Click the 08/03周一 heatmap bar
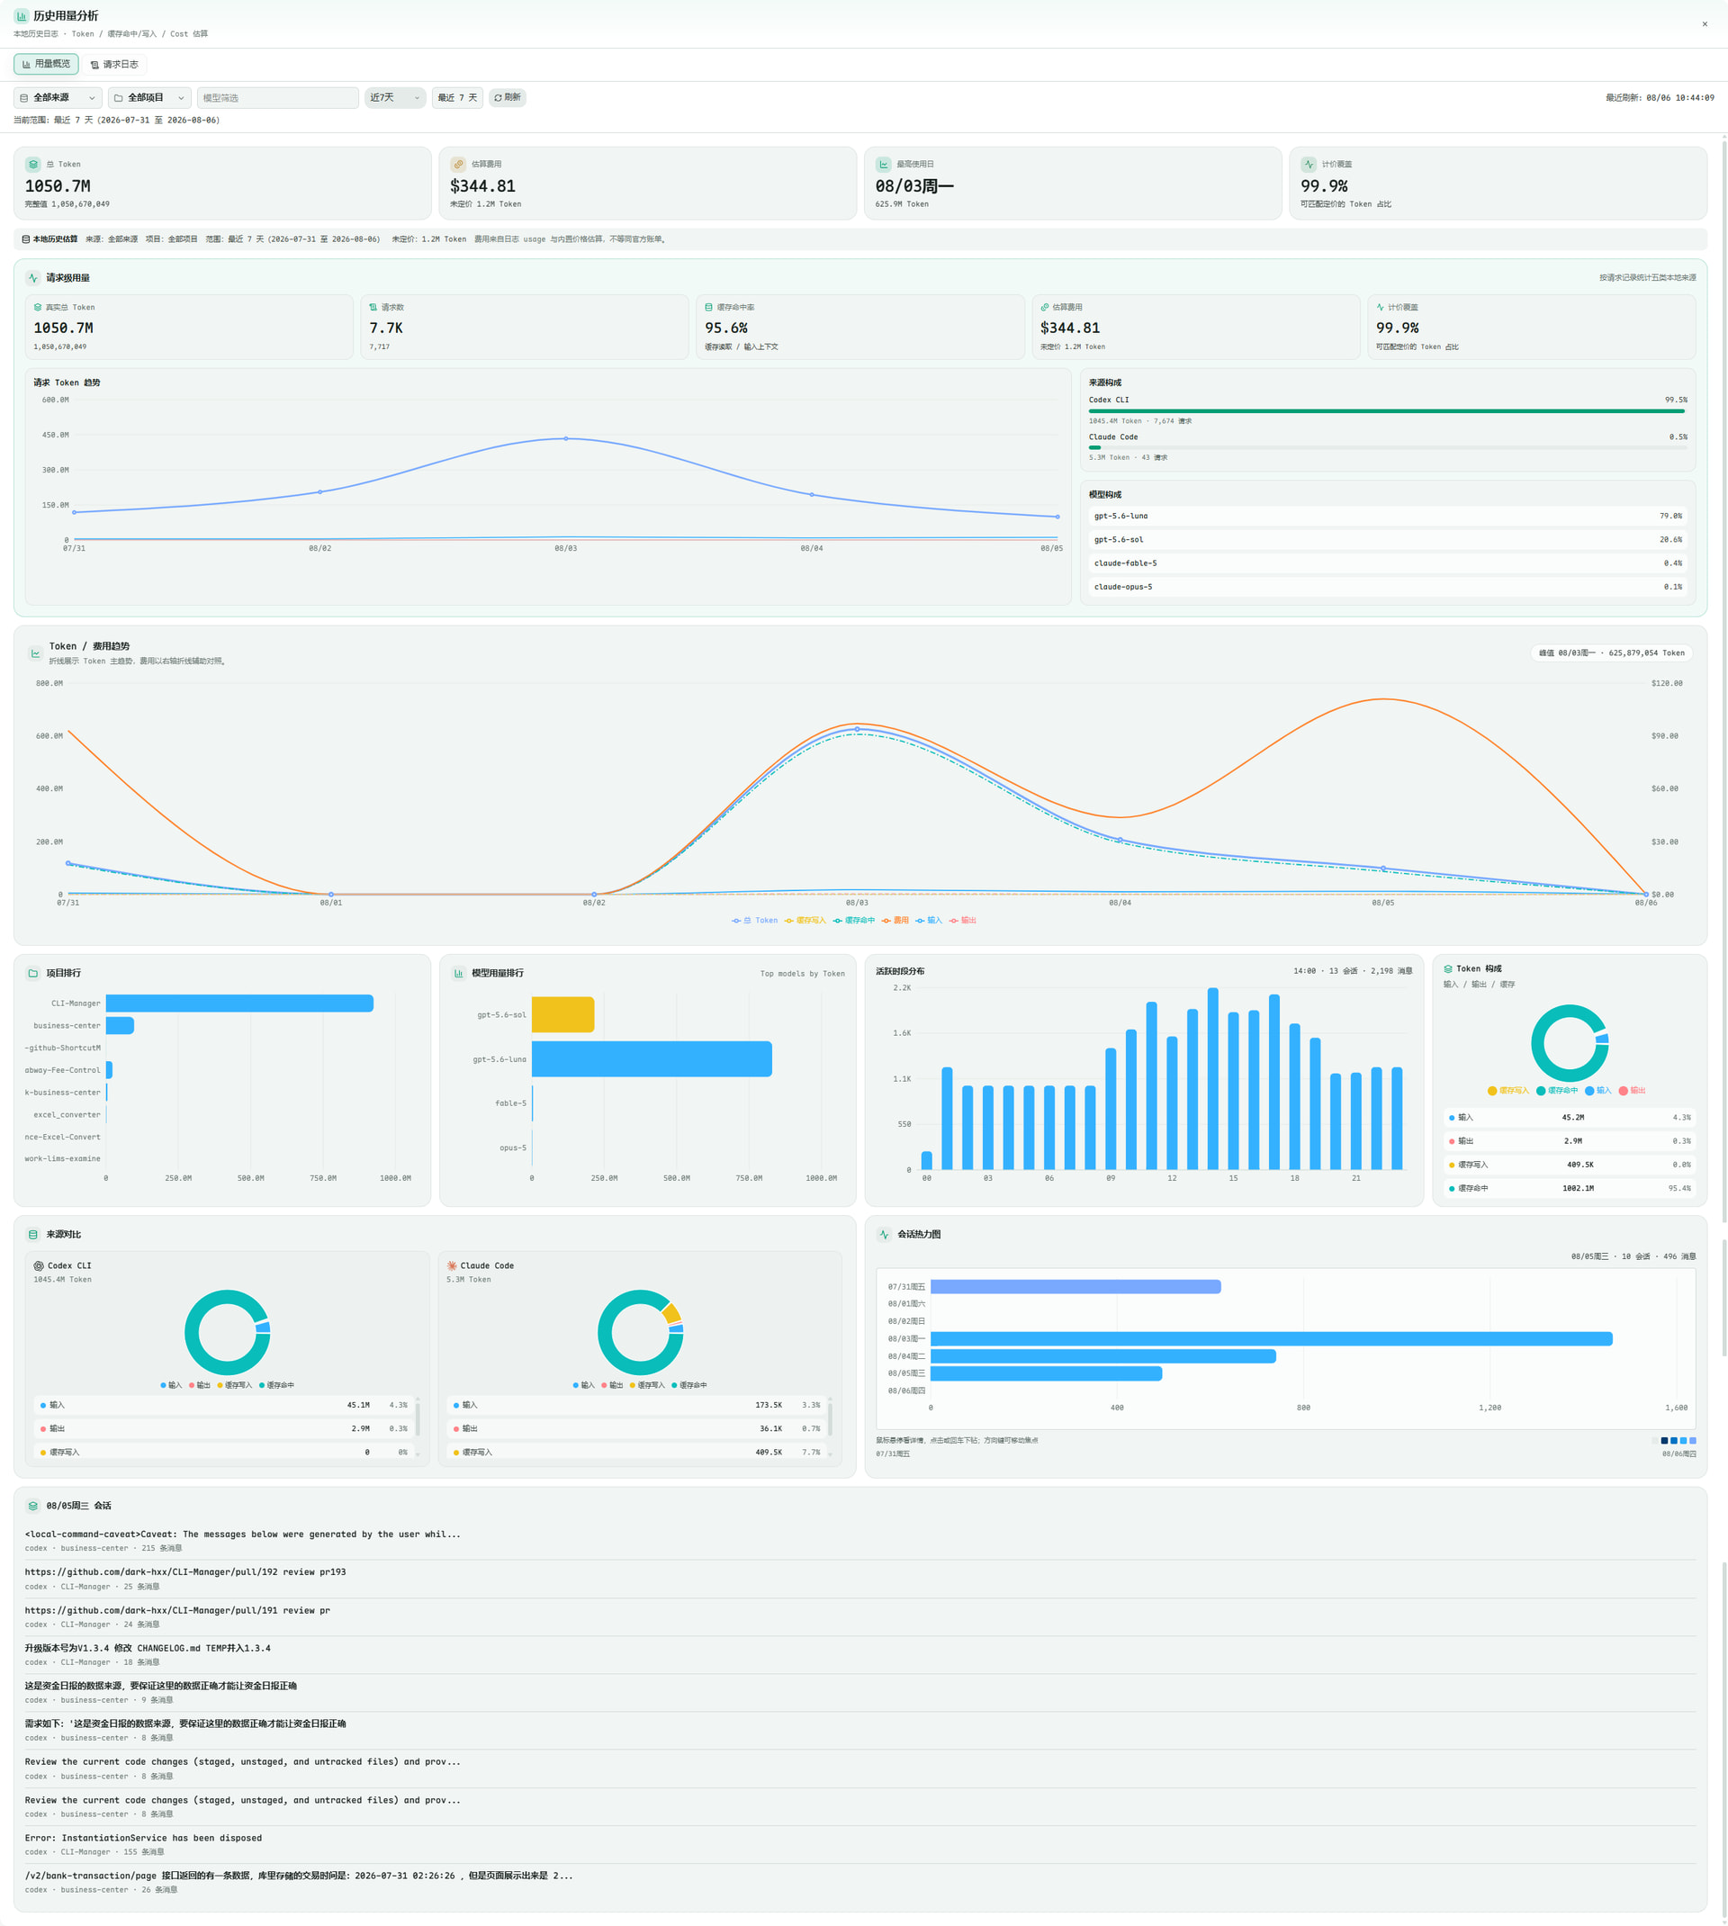 coord(1271,1338)
